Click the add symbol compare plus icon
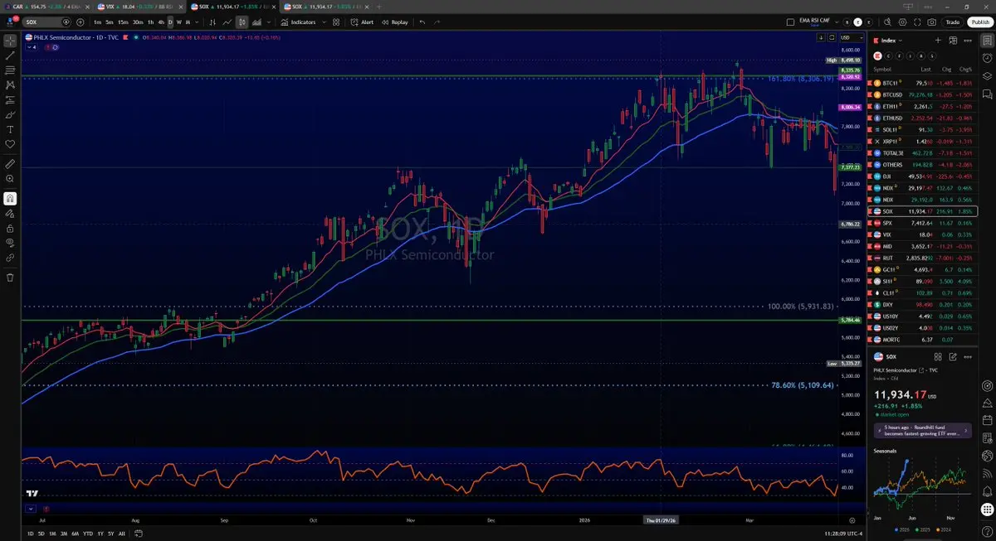This screenshot has width=996, height=541. click(81, 22)
